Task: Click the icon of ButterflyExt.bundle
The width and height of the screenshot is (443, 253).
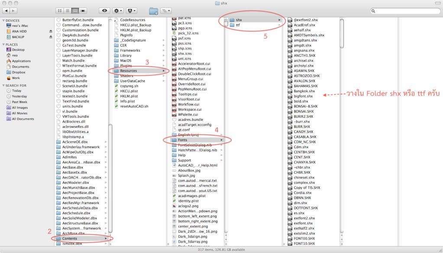Action: tap(58, 20)
